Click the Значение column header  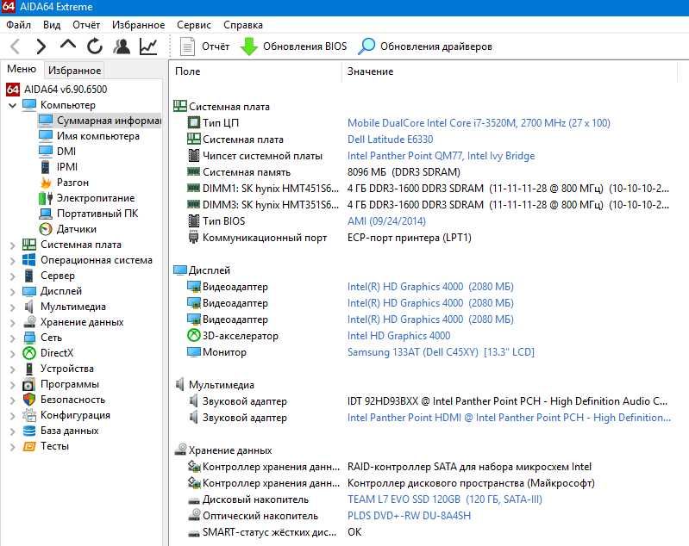click(x=510, y=71)
